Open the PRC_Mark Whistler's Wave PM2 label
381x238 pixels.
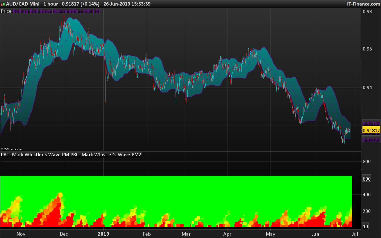(x=106, y=155)
